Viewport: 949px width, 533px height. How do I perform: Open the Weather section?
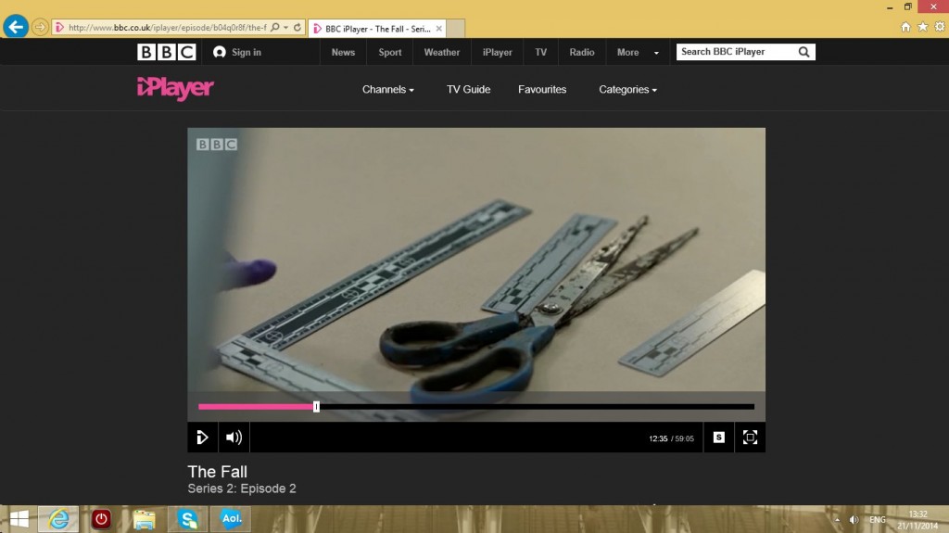coord(442,52)
